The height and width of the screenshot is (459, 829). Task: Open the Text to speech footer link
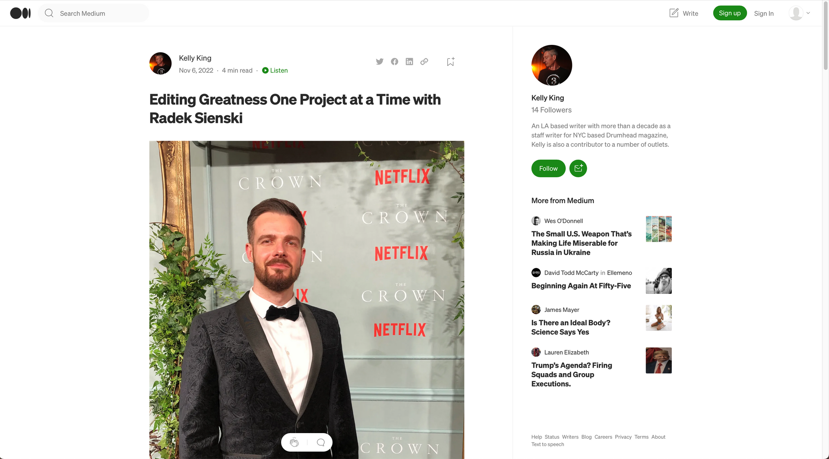click(547, 444)
